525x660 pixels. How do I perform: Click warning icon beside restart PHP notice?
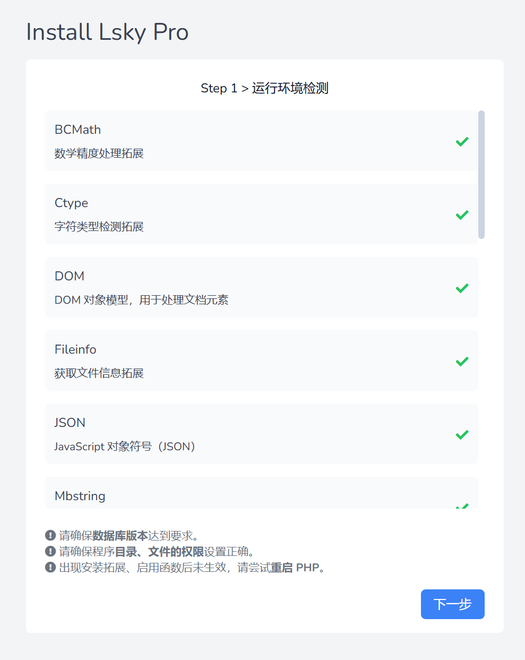click(x=50, y=567)
